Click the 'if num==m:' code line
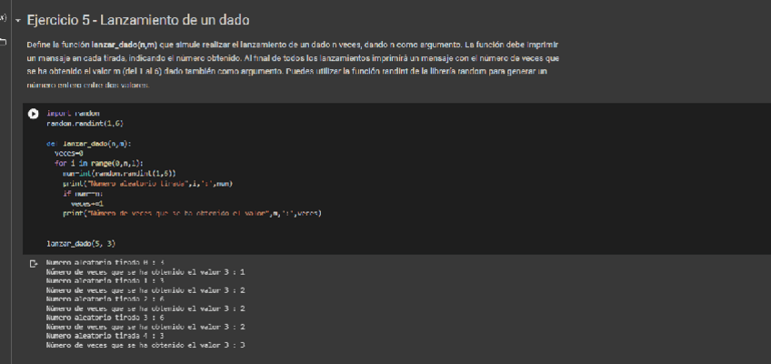 85,193
